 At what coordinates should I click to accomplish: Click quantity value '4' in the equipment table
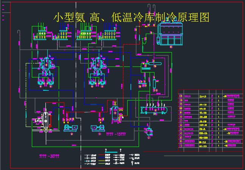pos(218,125)
